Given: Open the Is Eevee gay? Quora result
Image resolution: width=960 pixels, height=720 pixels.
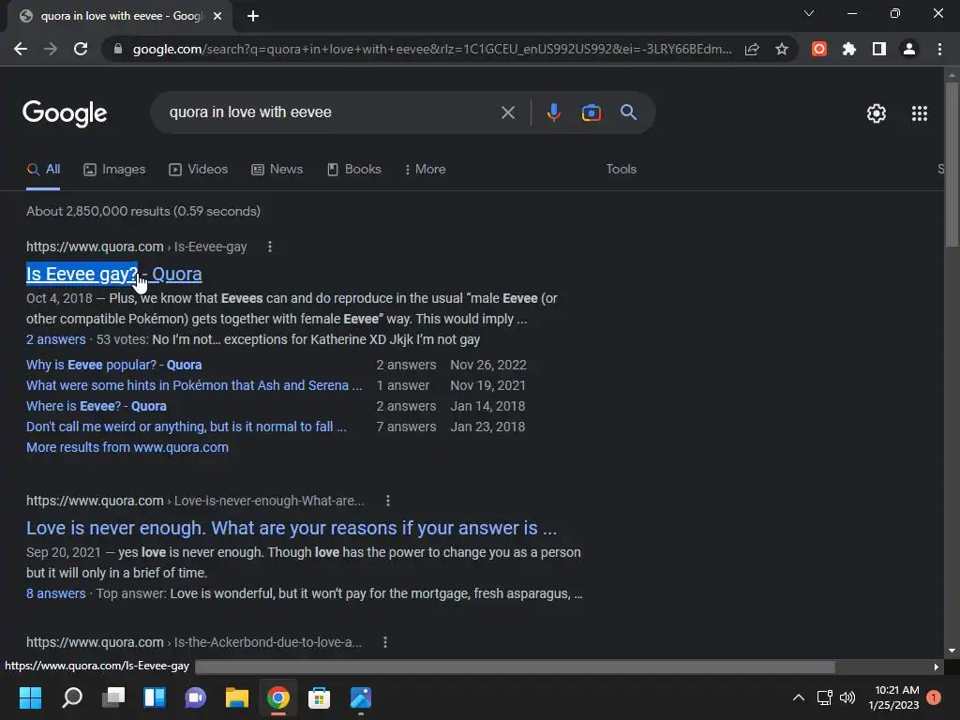Looking at the screenshot, I should (x=113, y=275).
